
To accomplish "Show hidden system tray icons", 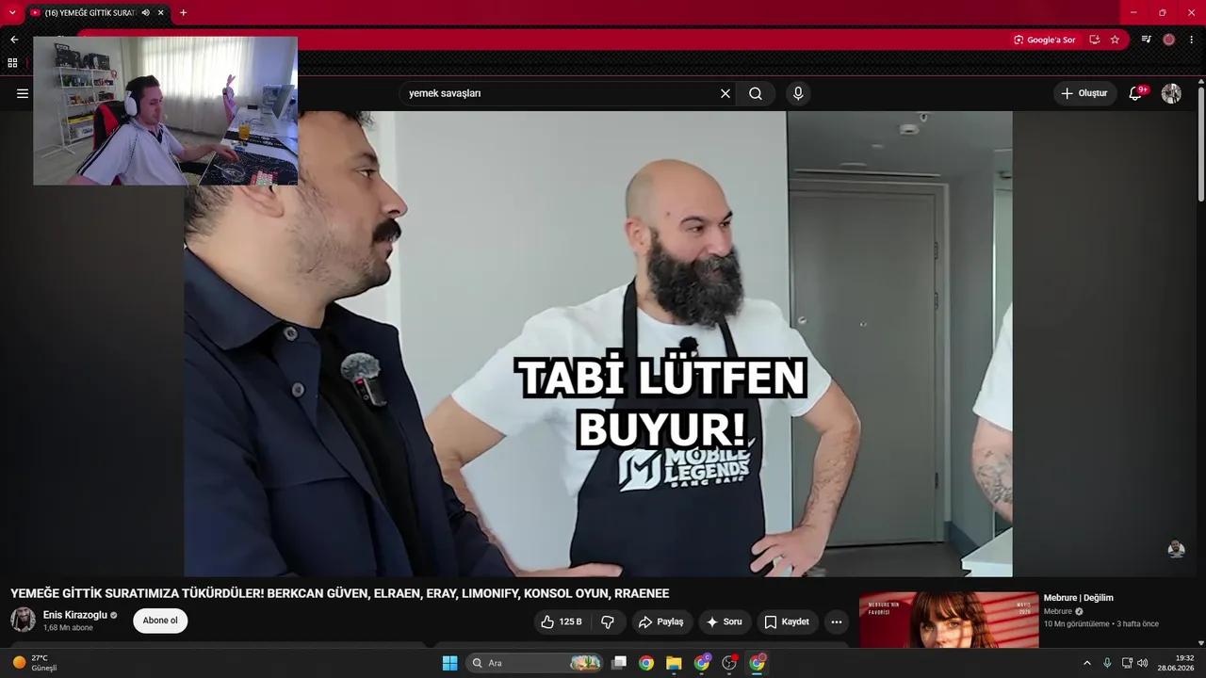I will pos(1086,663).
